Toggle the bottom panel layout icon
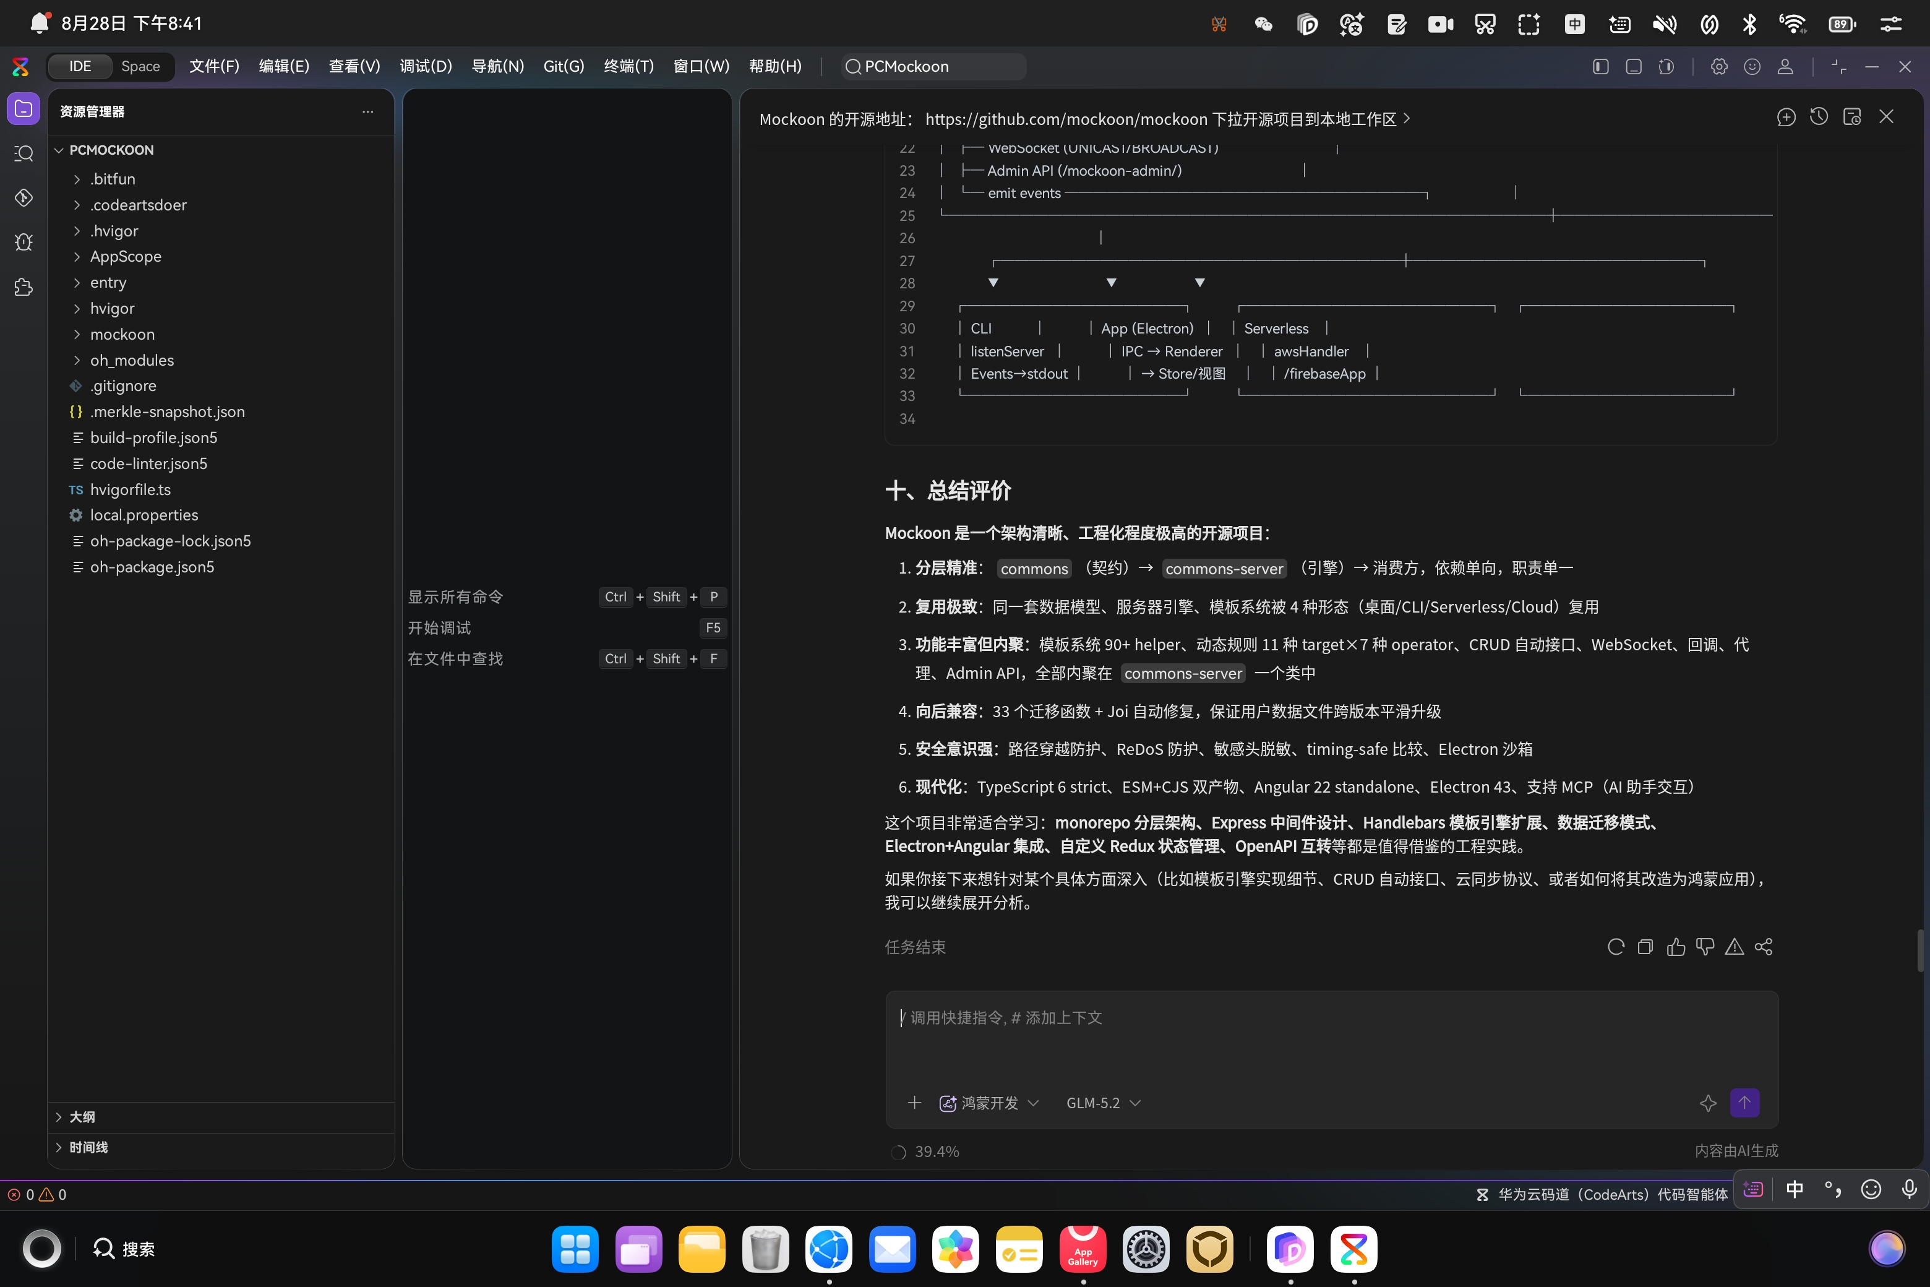Image resolution: width=1930 pixels, height=1287 pixels. (1633, 66)
